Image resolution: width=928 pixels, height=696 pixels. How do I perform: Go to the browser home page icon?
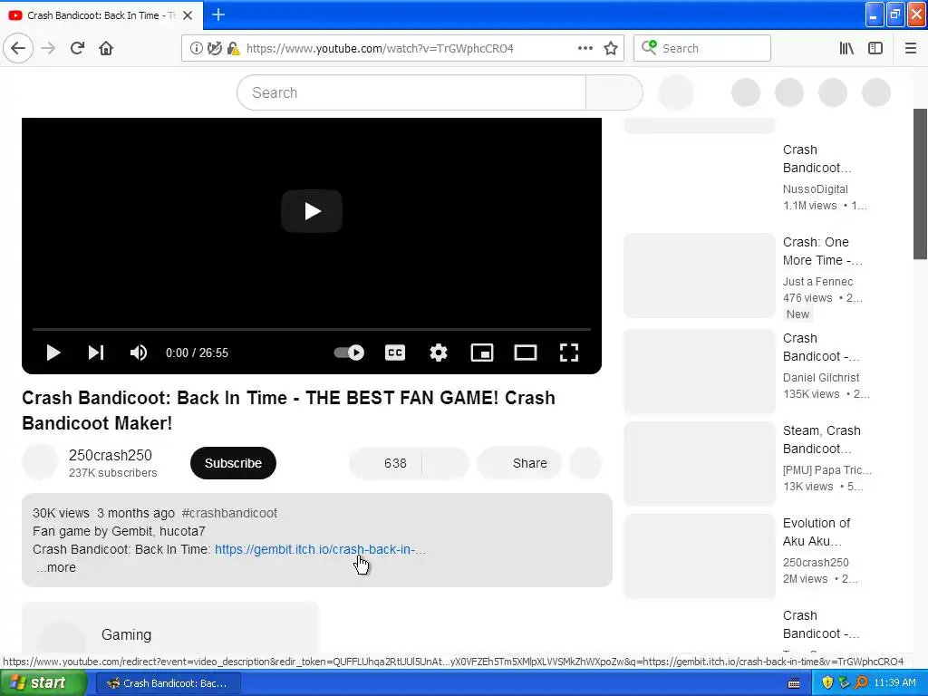tap(106, 48)
